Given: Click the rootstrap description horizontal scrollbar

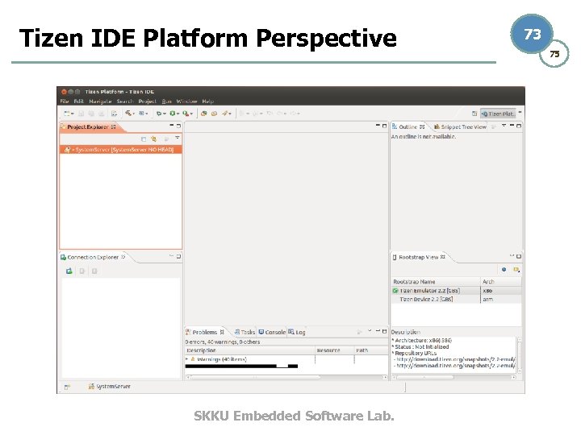Looking at the screenshot, I should coord(454,377).
